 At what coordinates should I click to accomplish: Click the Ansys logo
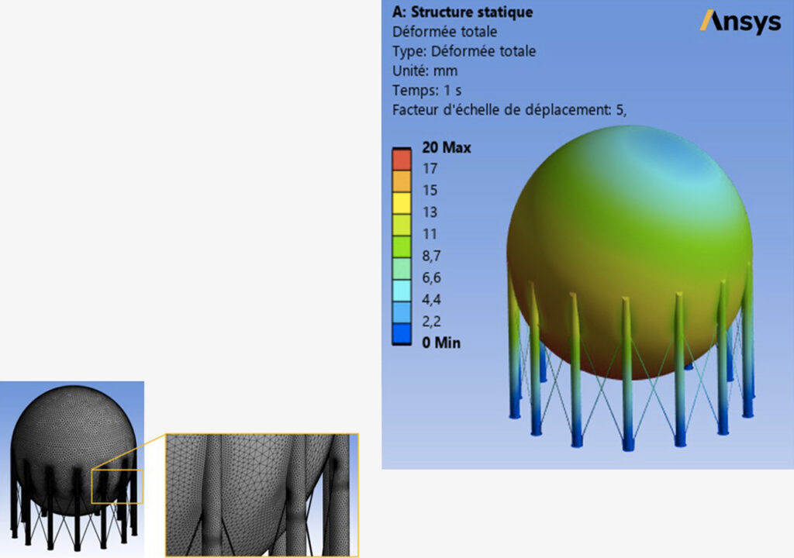(x=740, y=22)
